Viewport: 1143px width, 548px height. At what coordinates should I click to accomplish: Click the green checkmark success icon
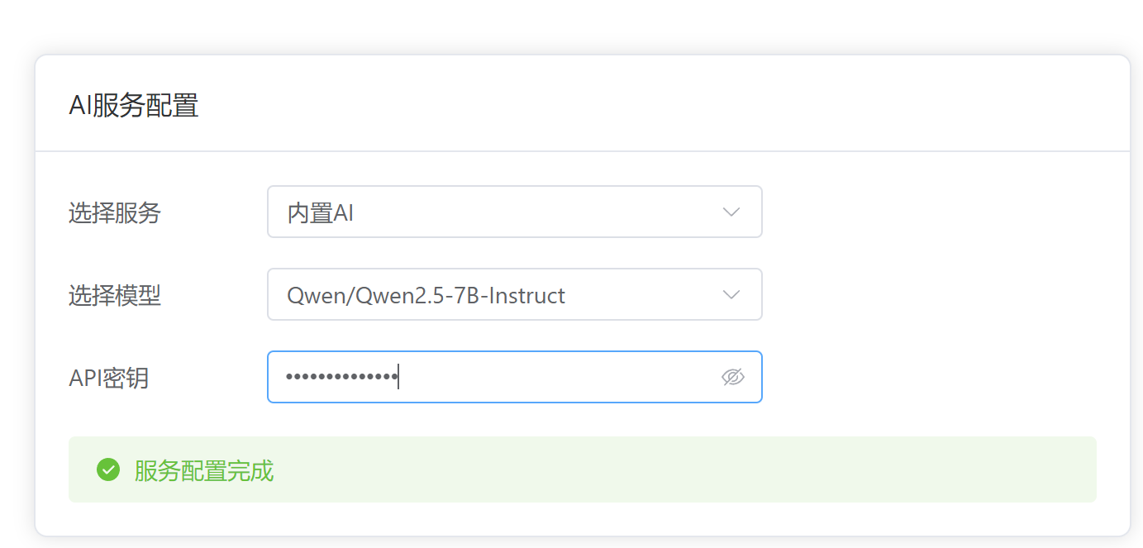click(108, 469)
